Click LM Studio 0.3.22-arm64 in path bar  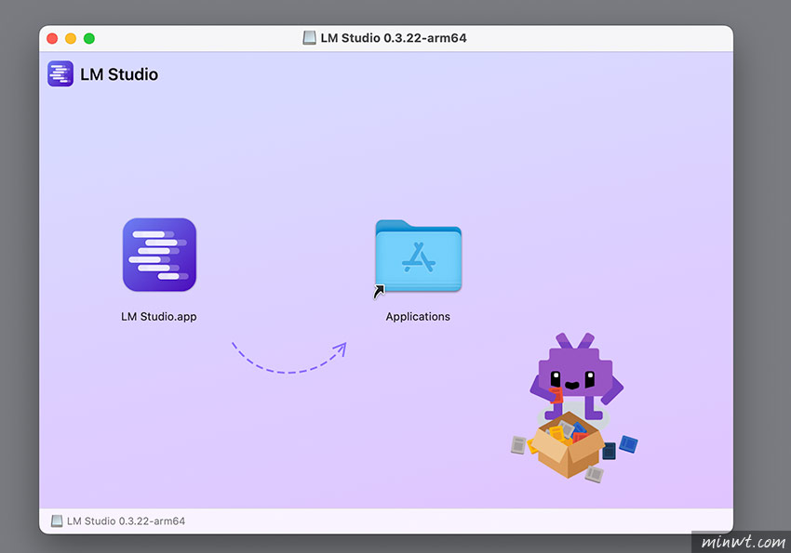point(127,520)
